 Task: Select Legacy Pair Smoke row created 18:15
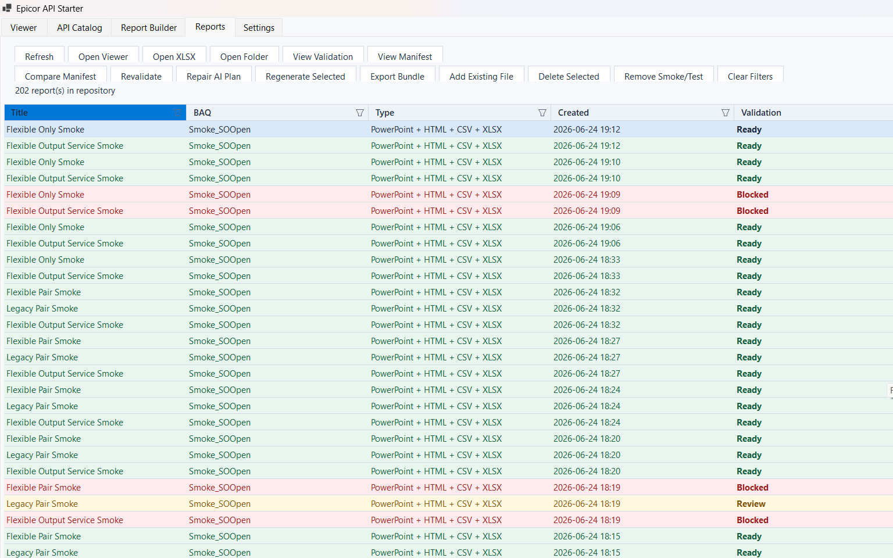[449, 552]
